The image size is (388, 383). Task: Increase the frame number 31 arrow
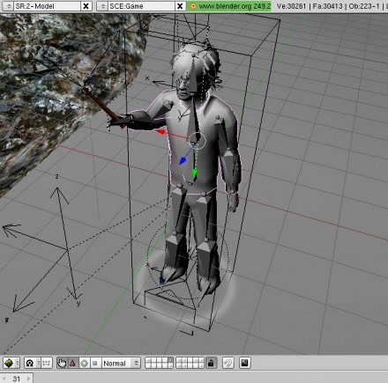[x=29, y=379]
